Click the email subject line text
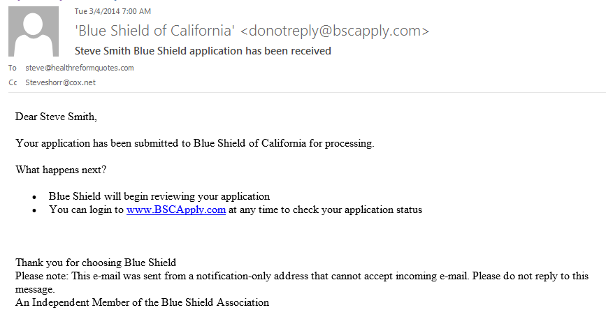Image resolution: width=606 pixels, height=331 pixels. pyautogui.click(x=203, y=51)
